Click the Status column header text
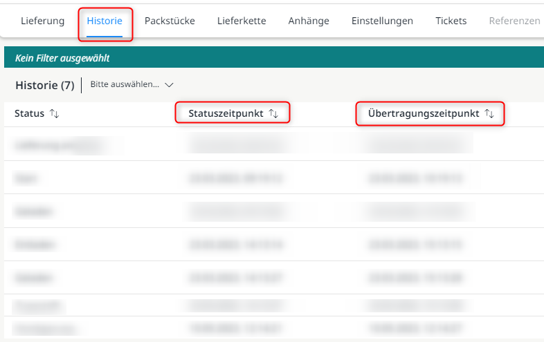 click(x=30, y=113)
